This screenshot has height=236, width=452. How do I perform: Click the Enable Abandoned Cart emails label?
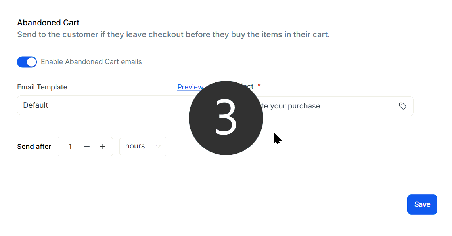coord(91,62)
